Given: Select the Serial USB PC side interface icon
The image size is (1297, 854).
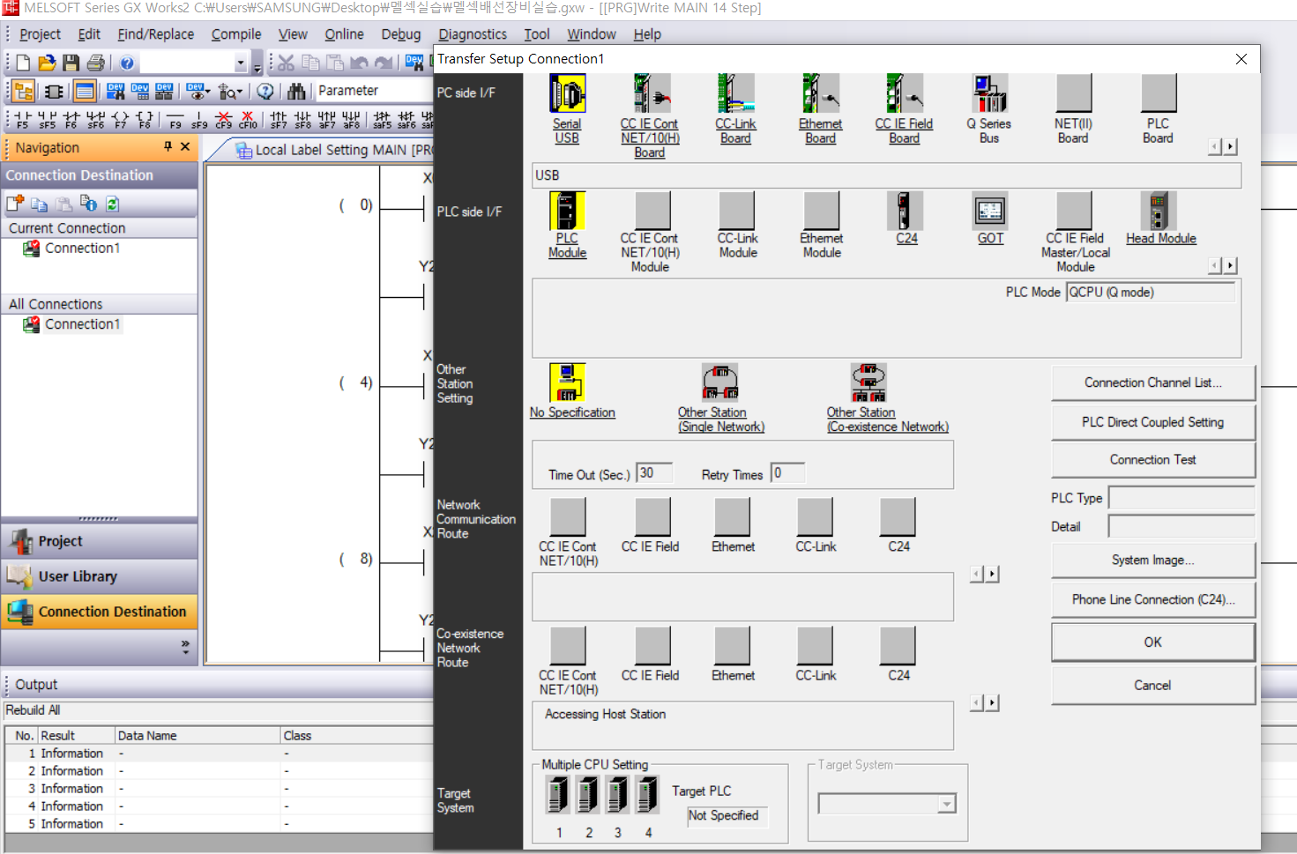Looking at the screenshot, I should click(567, 93).
